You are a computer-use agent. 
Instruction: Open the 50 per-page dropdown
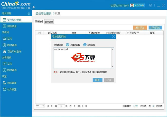coord(40,106)
